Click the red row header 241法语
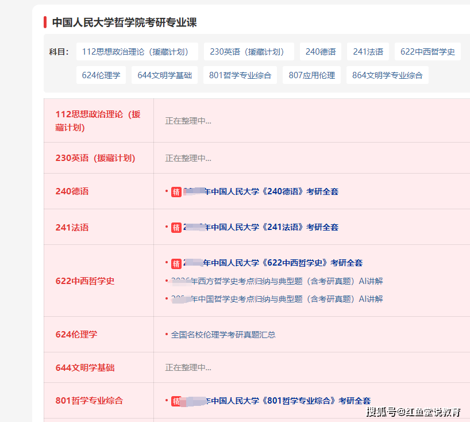This screenshot has height=422, width=470. point(72,227)
